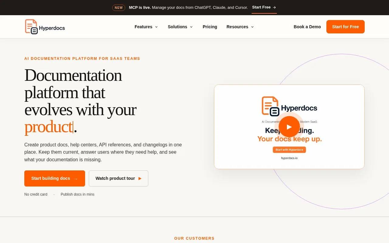Click 'AI DOCUMENTATION PLATFORM FOR SAAS TEAMS' tagline
389x243 pixels.
coord(82,59)
